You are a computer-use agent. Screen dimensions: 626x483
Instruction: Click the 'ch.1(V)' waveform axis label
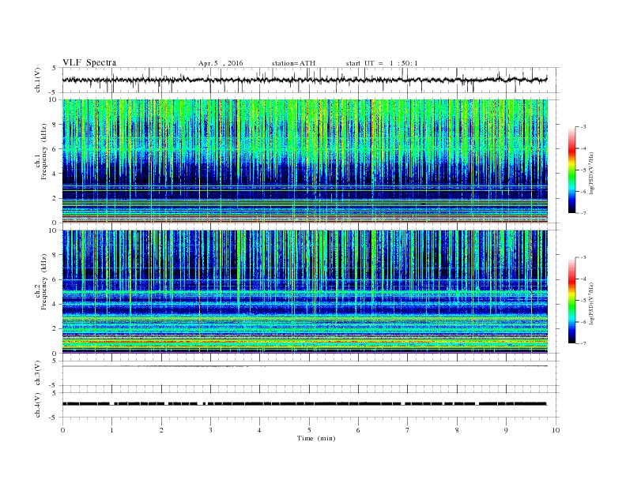[x=38, y=80]
